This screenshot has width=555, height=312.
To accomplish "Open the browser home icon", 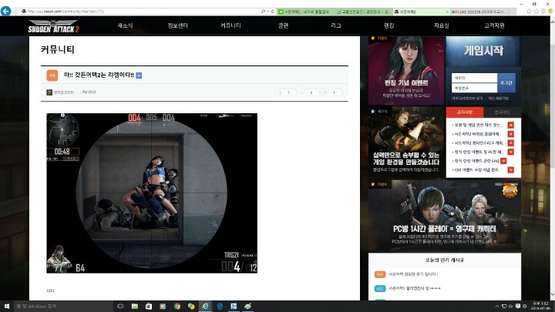I will pos(529,12).
